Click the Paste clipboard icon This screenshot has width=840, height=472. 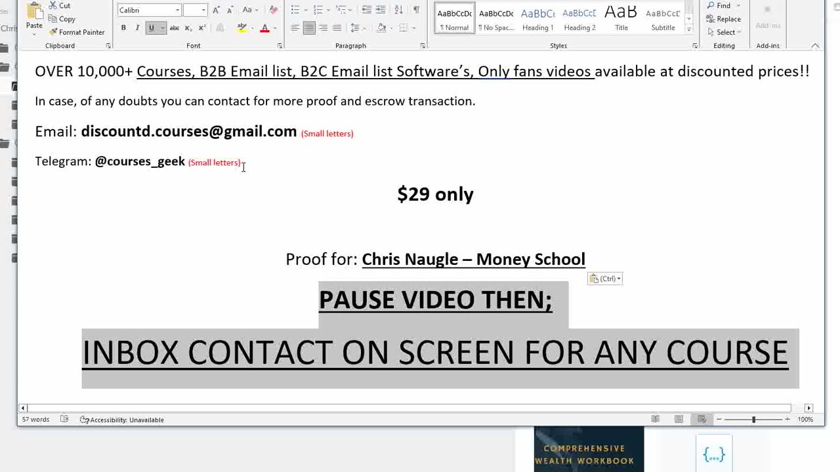34,11
